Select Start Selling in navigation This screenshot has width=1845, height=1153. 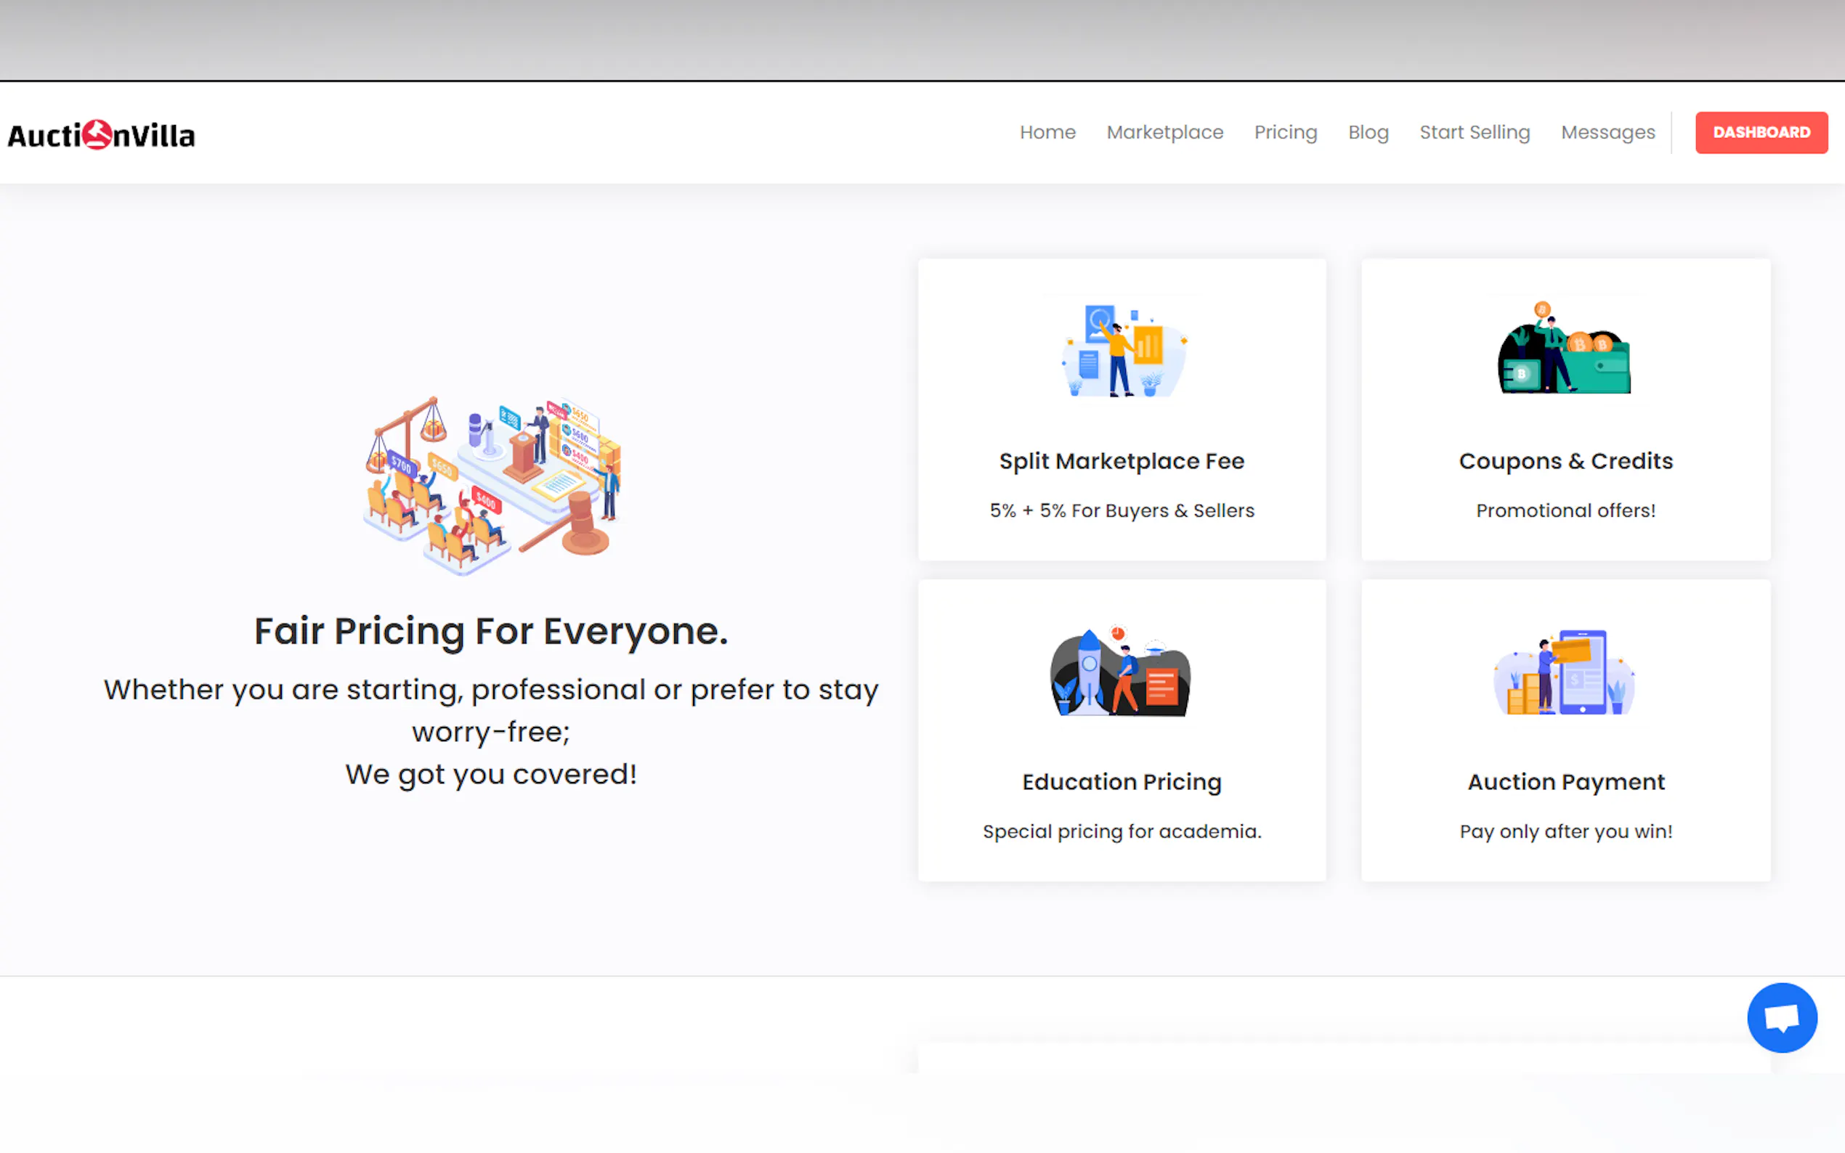(1474, 133)
